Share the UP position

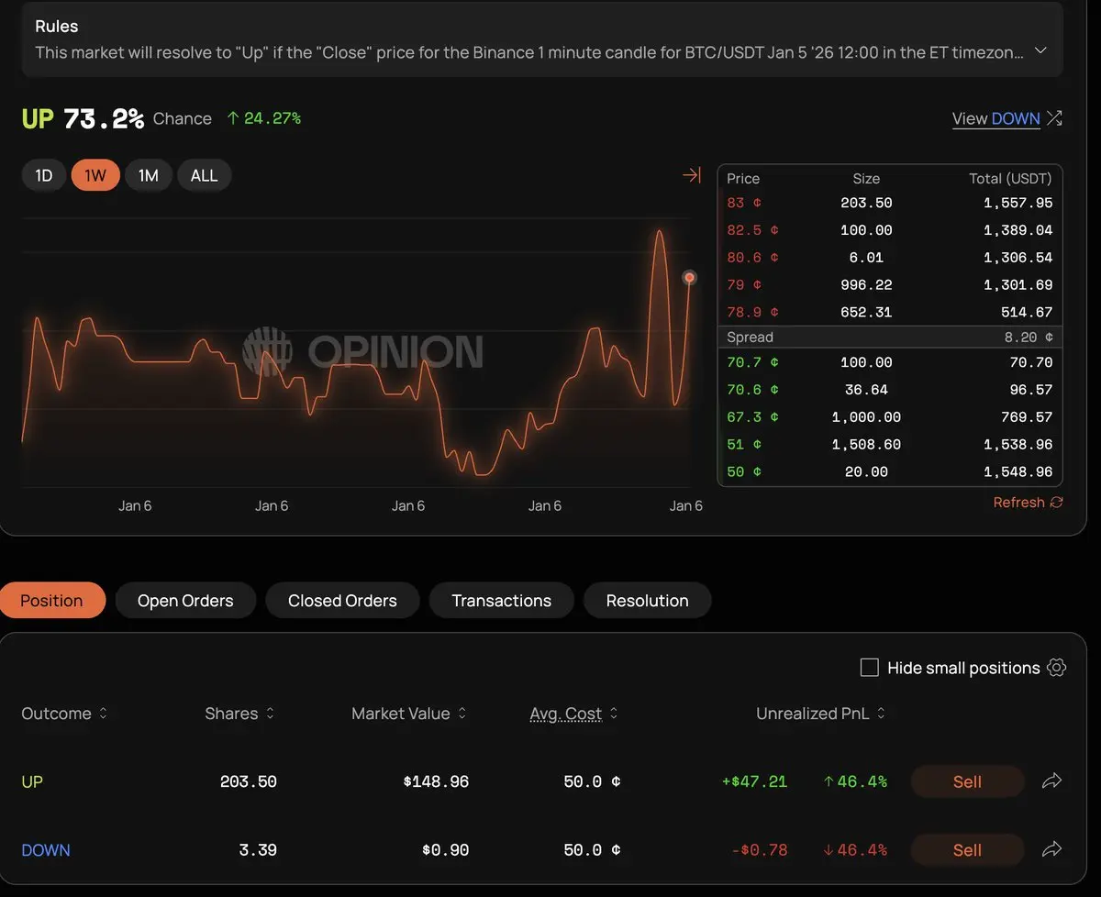(1051, 781)
